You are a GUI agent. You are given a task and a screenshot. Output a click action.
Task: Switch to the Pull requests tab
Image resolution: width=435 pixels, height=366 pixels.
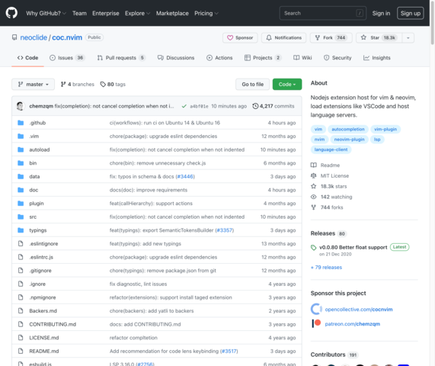click(121, 58)
